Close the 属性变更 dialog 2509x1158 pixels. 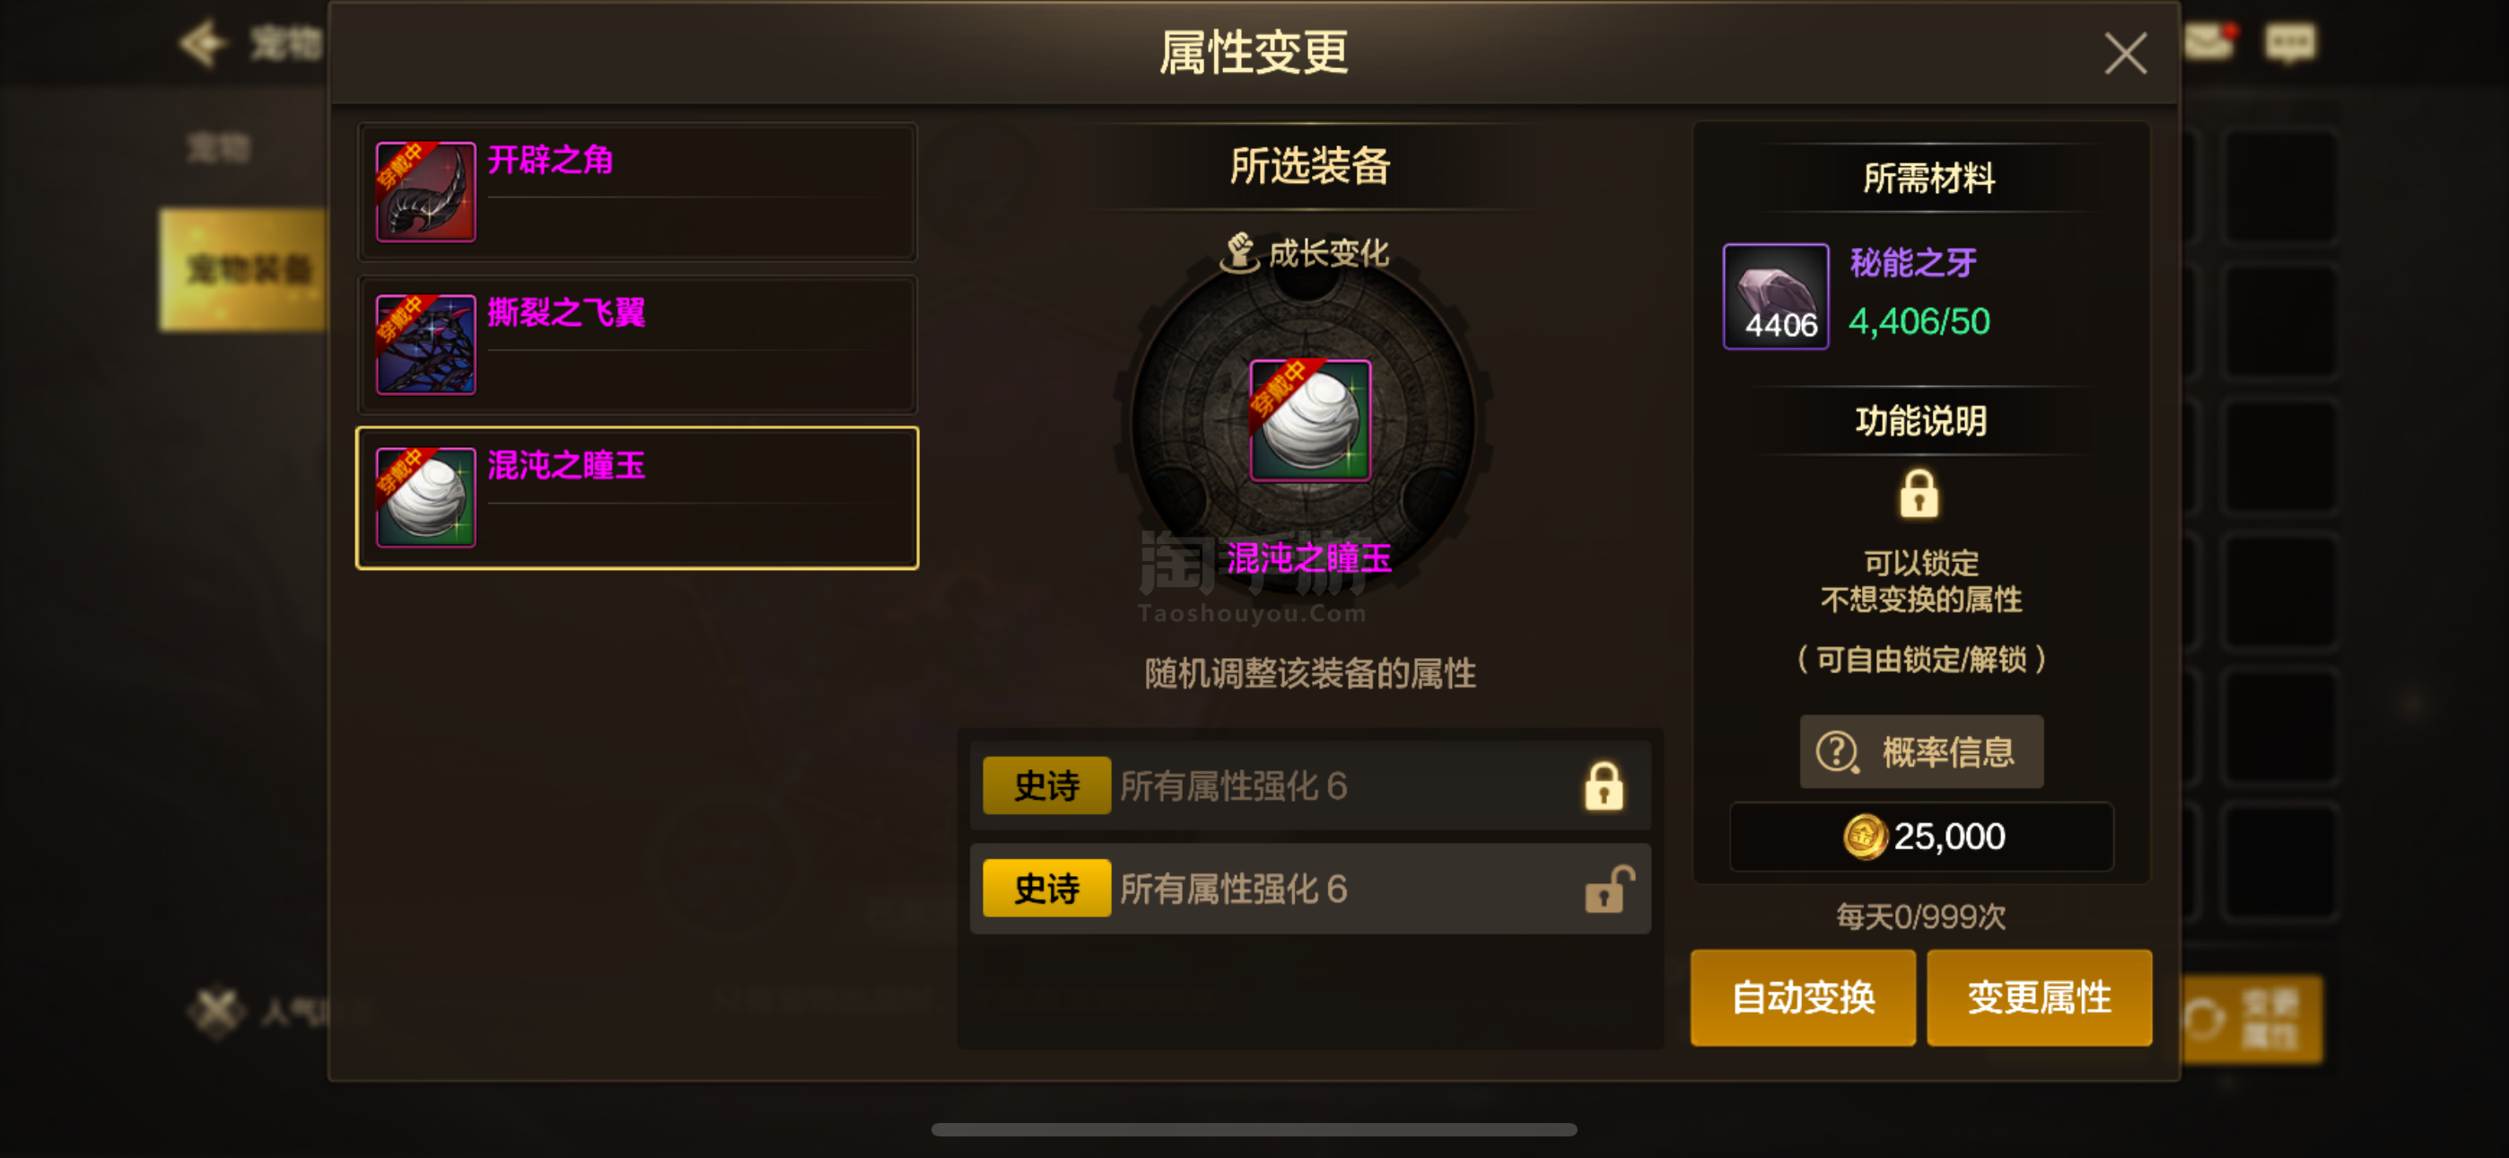(2125, 54)
